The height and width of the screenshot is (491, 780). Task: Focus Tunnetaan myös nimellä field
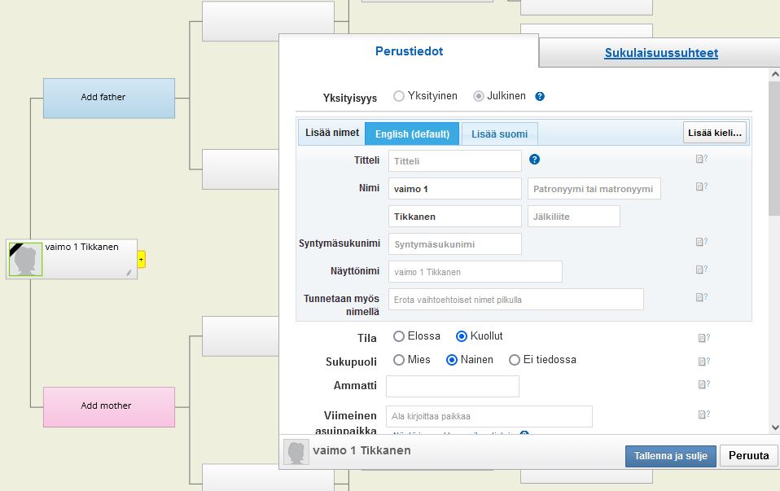pos(516,300)
